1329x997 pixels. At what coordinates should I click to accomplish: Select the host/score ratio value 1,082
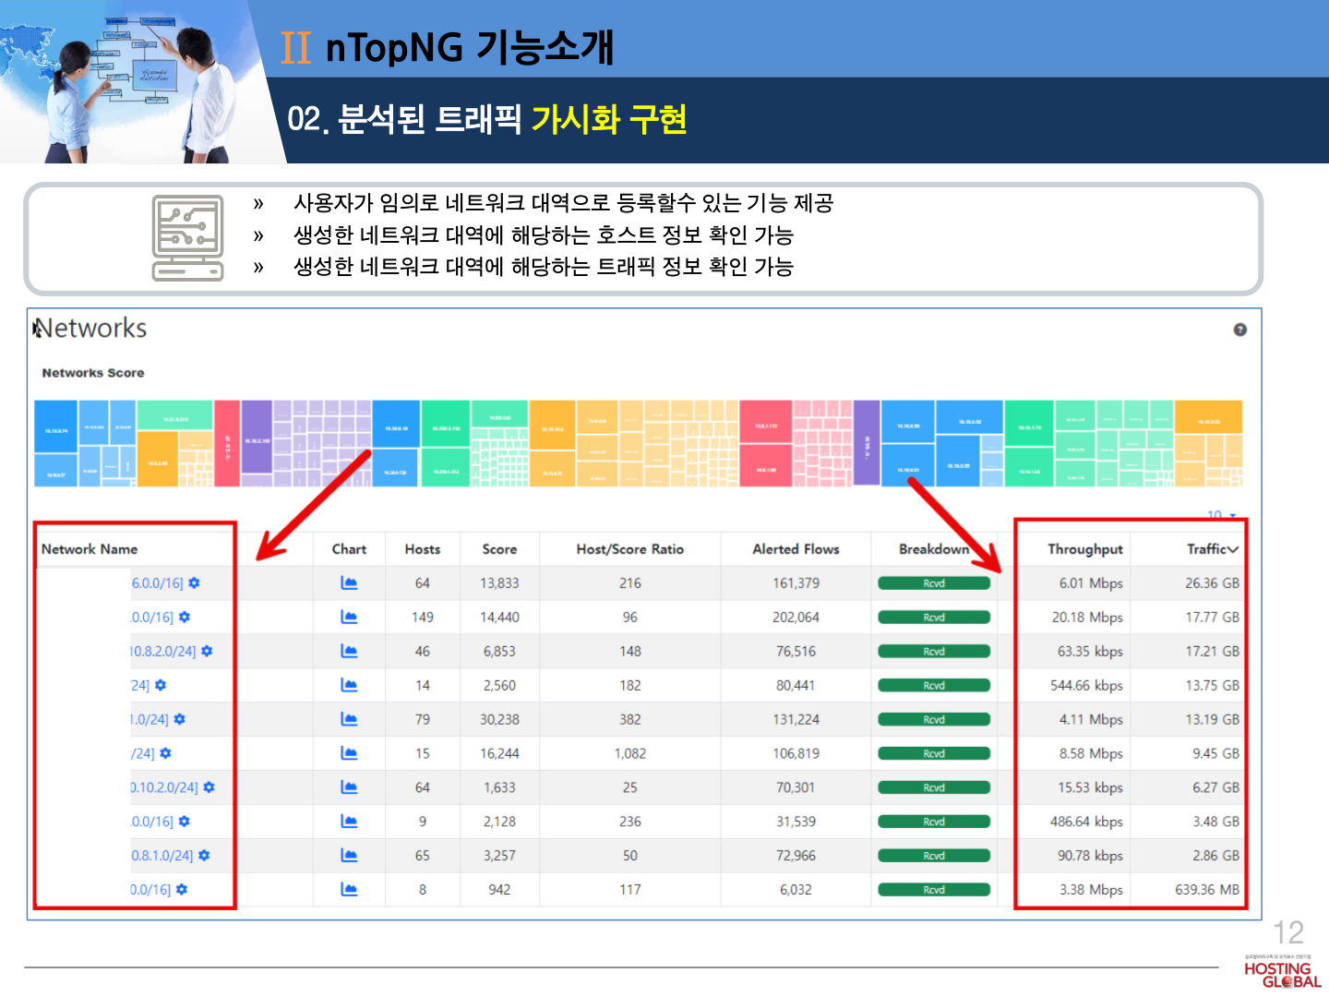[630, 753]
